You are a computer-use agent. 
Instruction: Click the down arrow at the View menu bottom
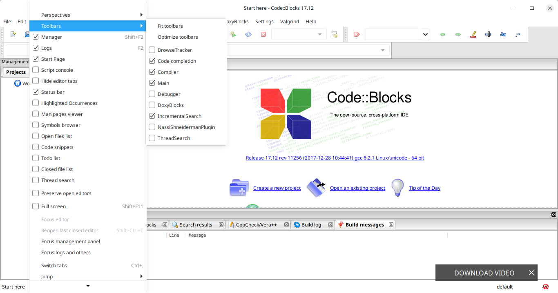point(88,286)
